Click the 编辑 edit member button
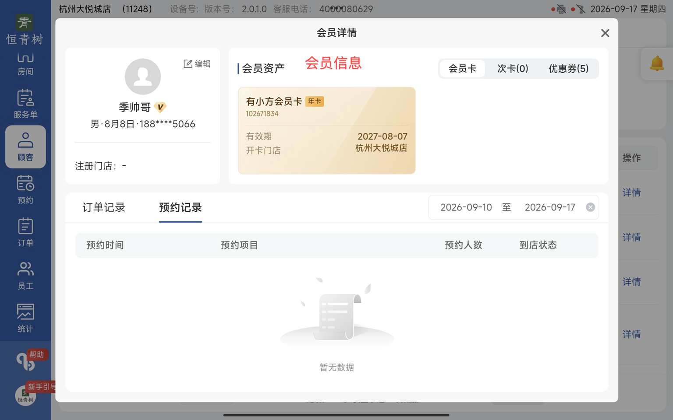Screen dimensions: 673x420 (197, 64)
